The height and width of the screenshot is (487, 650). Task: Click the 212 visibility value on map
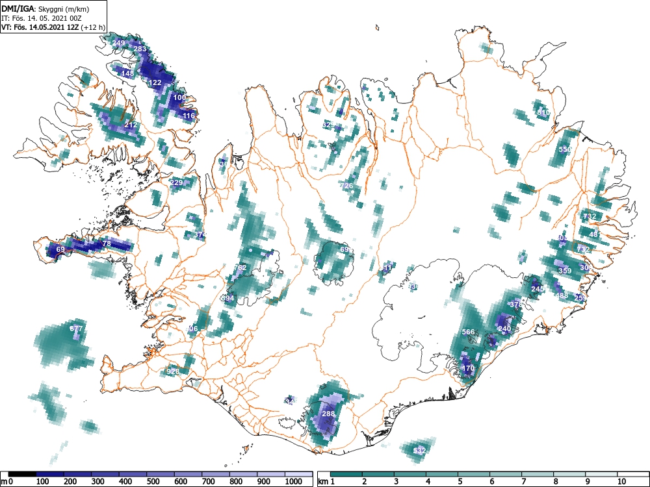point(131,125)
